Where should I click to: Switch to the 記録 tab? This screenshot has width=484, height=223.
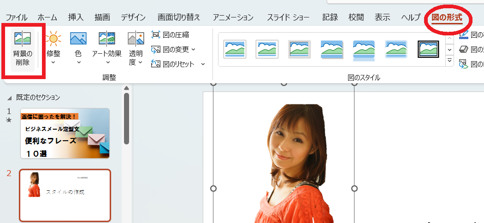331,17
